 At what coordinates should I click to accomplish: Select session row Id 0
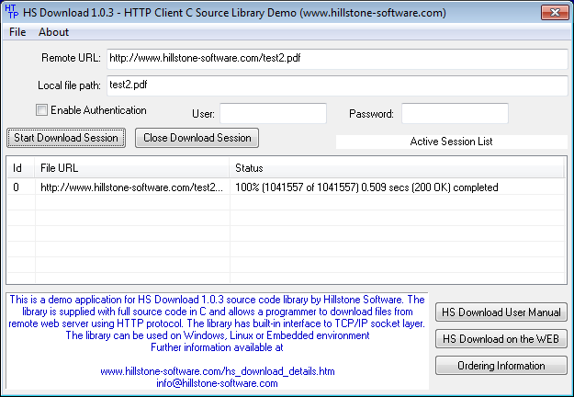pos(286,187)
